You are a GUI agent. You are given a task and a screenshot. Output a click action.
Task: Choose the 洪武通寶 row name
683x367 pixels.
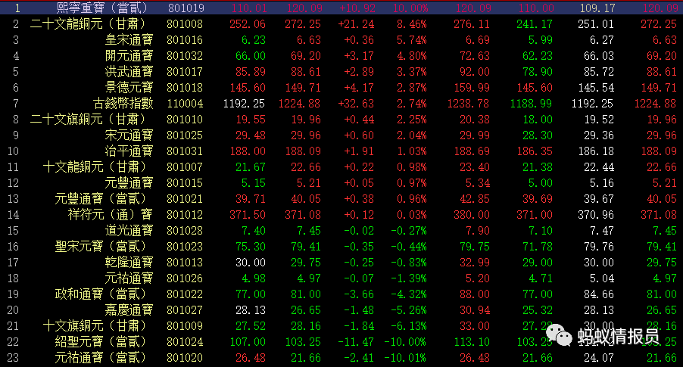point(129,72)
